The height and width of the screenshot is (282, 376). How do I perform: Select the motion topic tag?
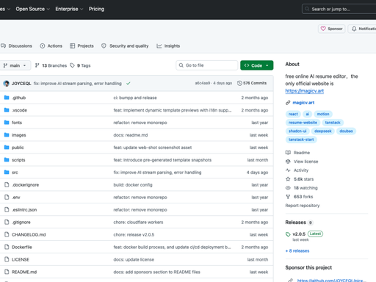(323, 114)
